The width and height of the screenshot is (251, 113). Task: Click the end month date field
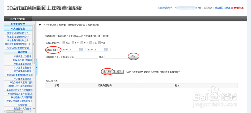coord(99,50)
